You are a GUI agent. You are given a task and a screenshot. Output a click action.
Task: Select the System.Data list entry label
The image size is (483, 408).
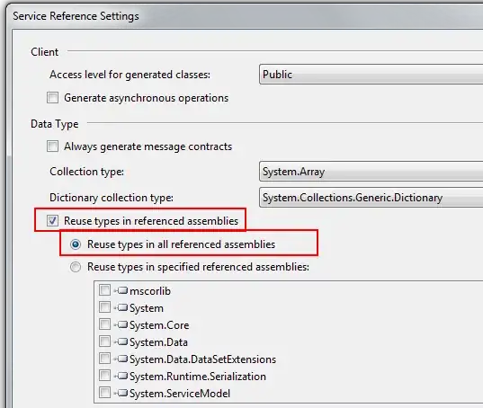click(x=158, y=342)
